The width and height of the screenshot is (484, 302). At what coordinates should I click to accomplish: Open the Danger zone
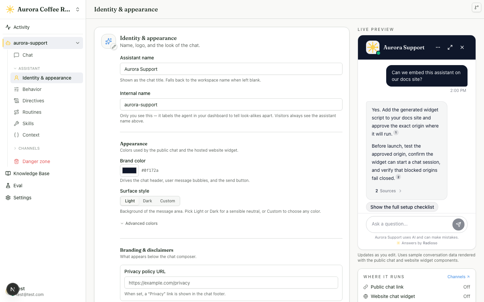(x=47, y=161)
